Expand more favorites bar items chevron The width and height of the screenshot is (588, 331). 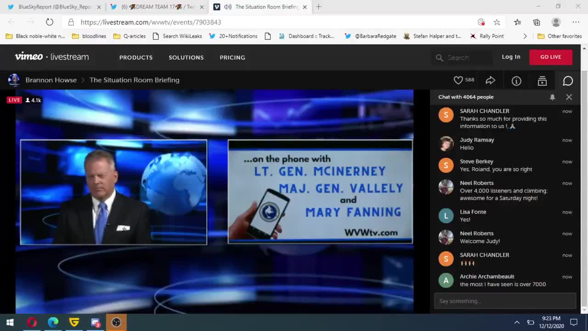[525, 36]
